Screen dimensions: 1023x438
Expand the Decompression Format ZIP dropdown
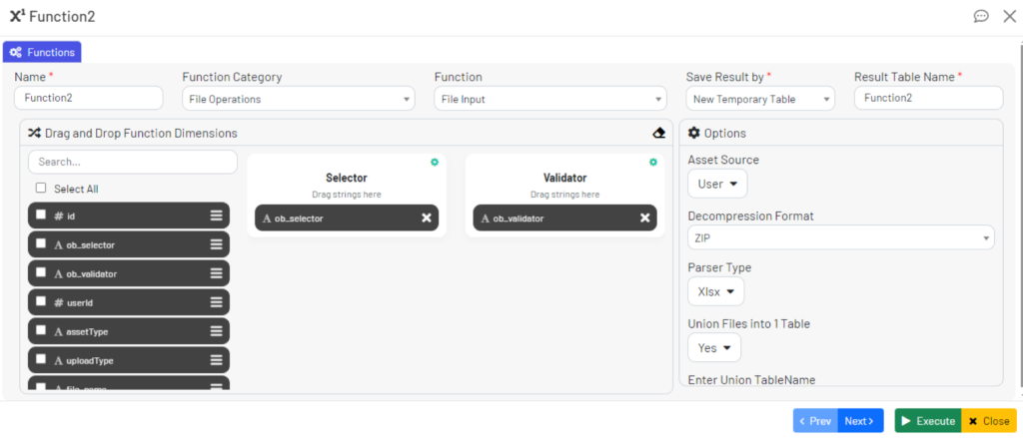tap(840, 238)
